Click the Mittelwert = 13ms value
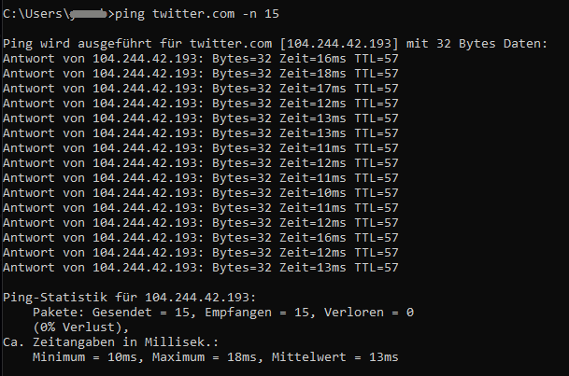The image size is (569, 376). click(x=334, y=357)
